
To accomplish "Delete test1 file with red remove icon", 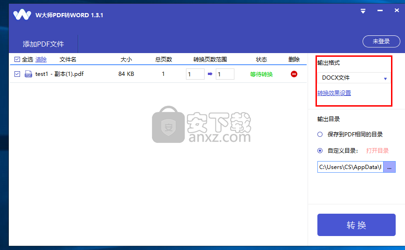I will [294, 74].
